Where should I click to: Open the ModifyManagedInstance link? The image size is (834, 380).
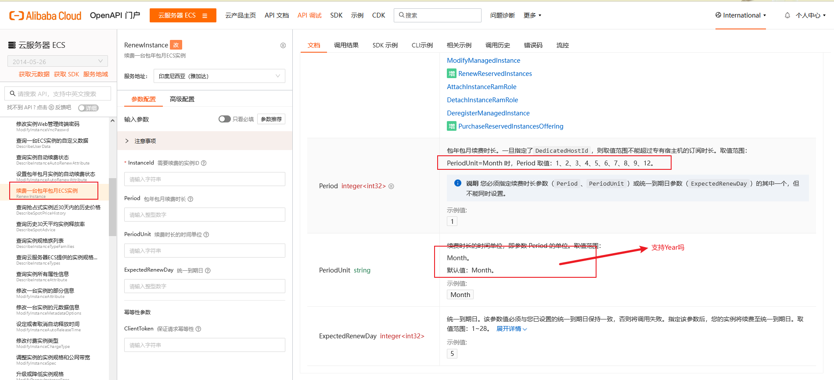pyautogui.click(x=483, y=61)
